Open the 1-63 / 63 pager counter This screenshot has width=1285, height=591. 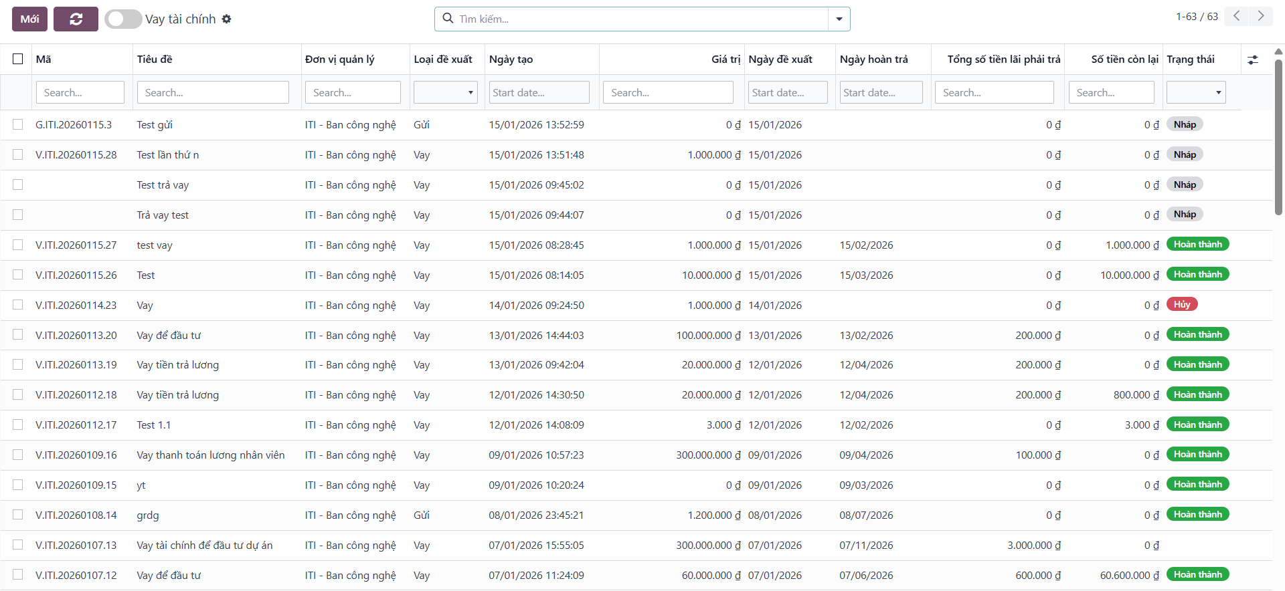(1197, 16)
